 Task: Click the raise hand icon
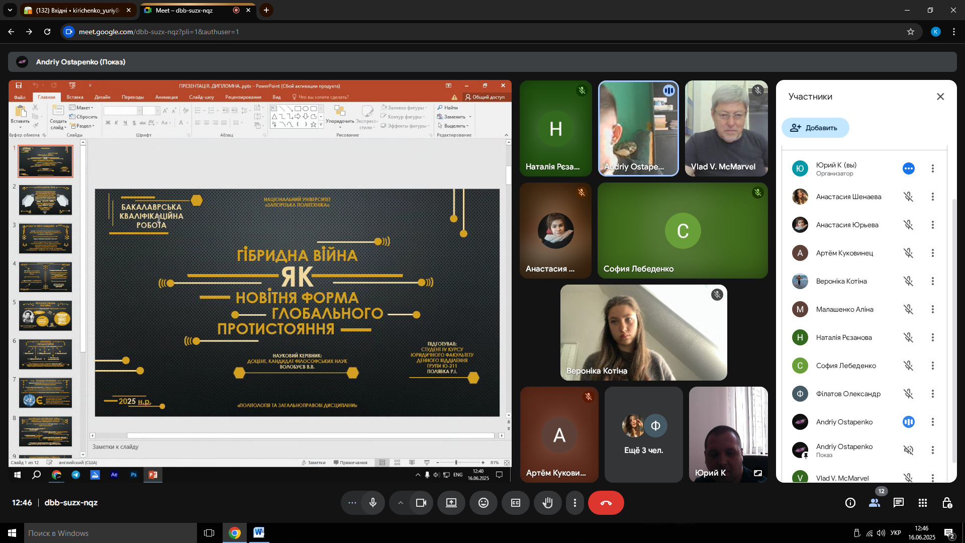547,503
